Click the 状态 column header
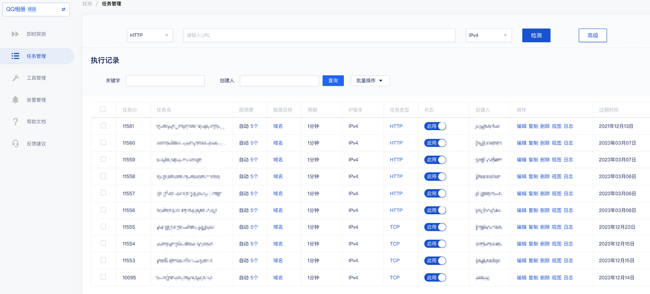Image resolution: width=650 pixels, height=294 pixels. click(429, 110)
